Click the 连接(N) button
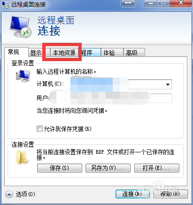The image size is (193, 205). pos(132,194)
